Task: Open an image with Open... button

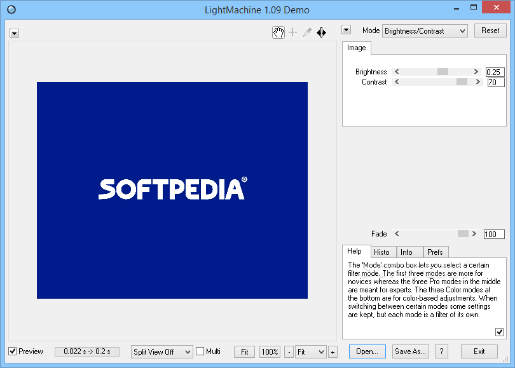Action: pos(367,351)
